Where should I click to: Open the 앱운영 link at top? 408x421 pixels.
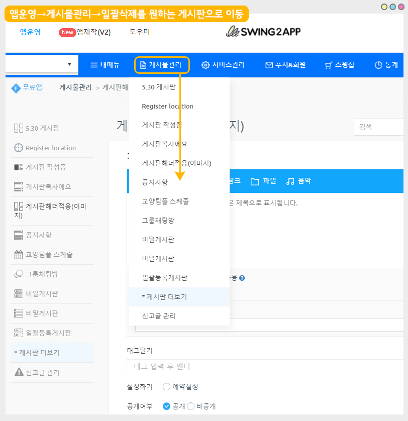click(x=30, y=32)
